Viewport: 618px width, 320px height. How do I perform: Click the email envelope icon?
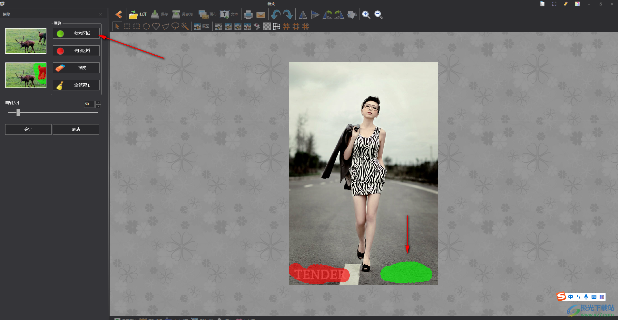pos(261,15)
